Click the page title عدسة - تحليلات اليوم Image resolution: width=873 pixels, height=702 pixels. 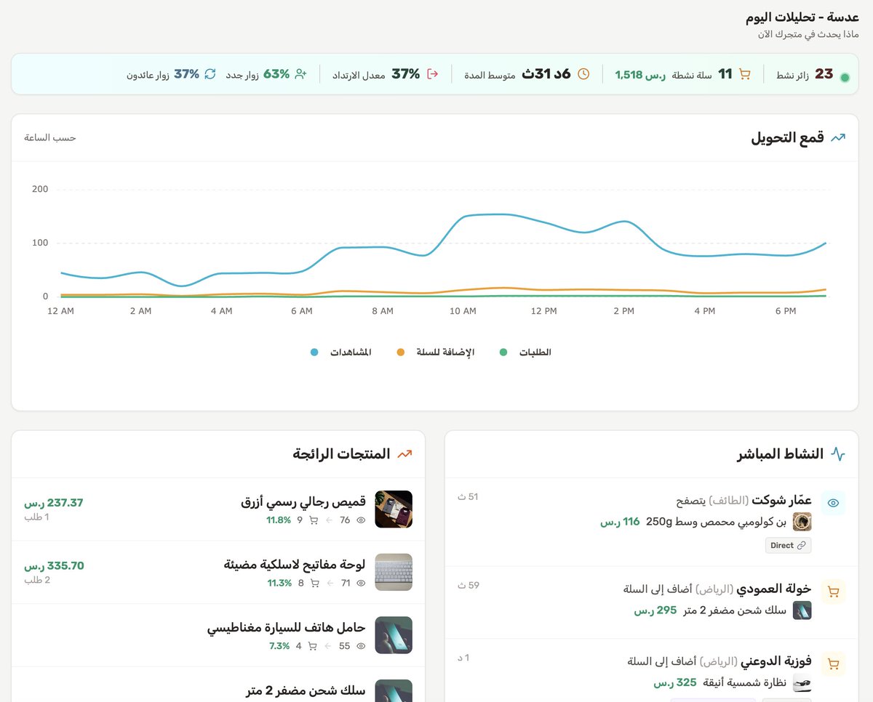tap(802, 17)
